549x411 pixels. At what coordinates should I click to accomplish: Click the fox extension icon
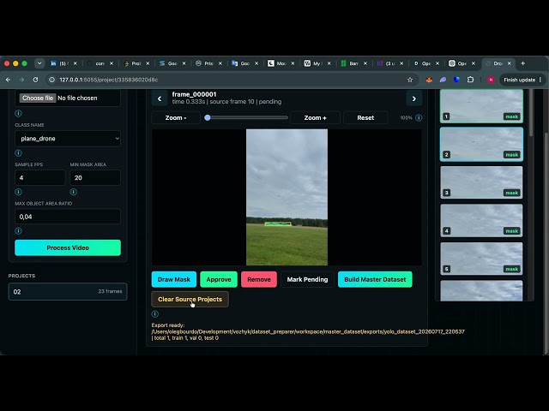[x=429, y=80]
